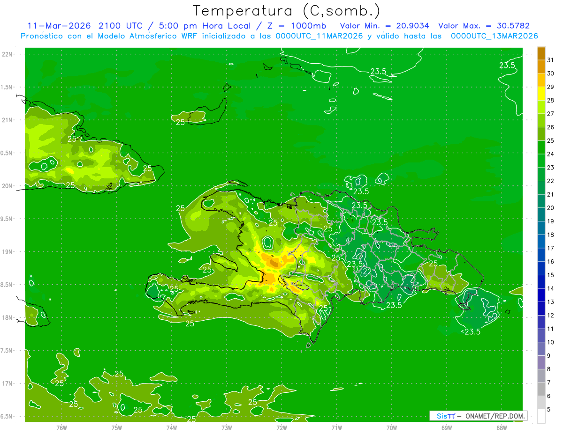
Task: Click the "22N" latitude label
Action: point(7,54)
